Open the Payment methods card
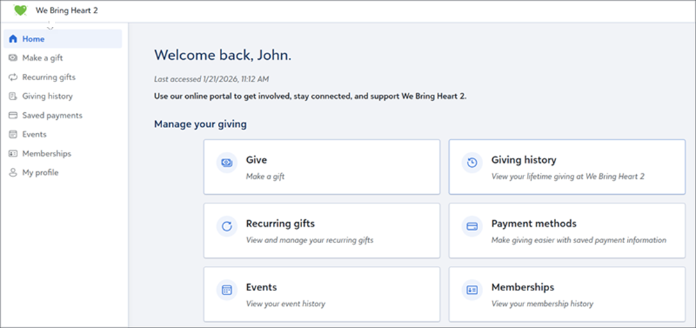The height and width of the screenshot is (328, 696). coord(567,231)
